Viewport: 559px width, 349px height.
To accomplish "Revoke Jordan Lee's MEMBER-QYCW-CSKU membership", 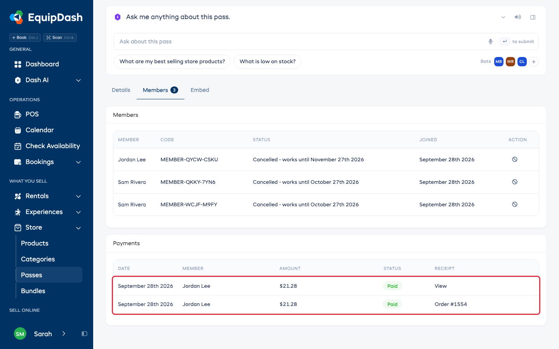I will [x=515, y=159].
